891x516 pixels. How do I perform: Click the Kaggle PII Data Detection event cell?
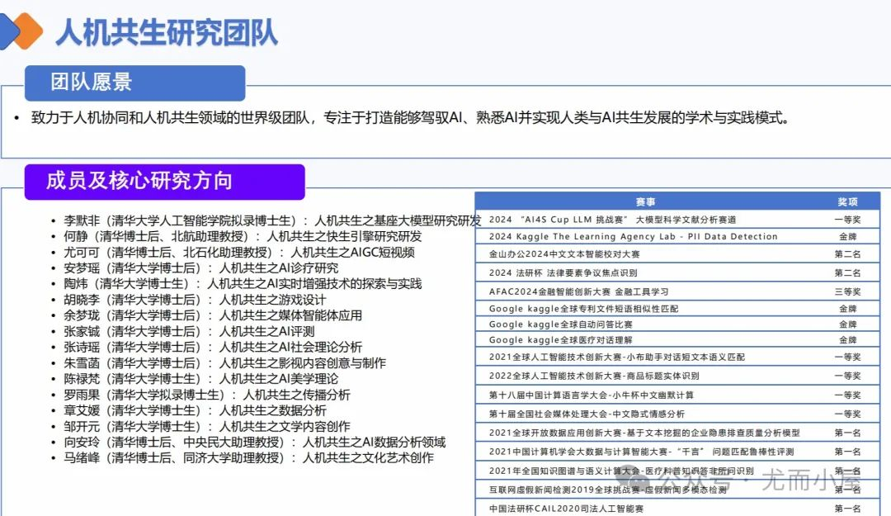click(633, 237)
